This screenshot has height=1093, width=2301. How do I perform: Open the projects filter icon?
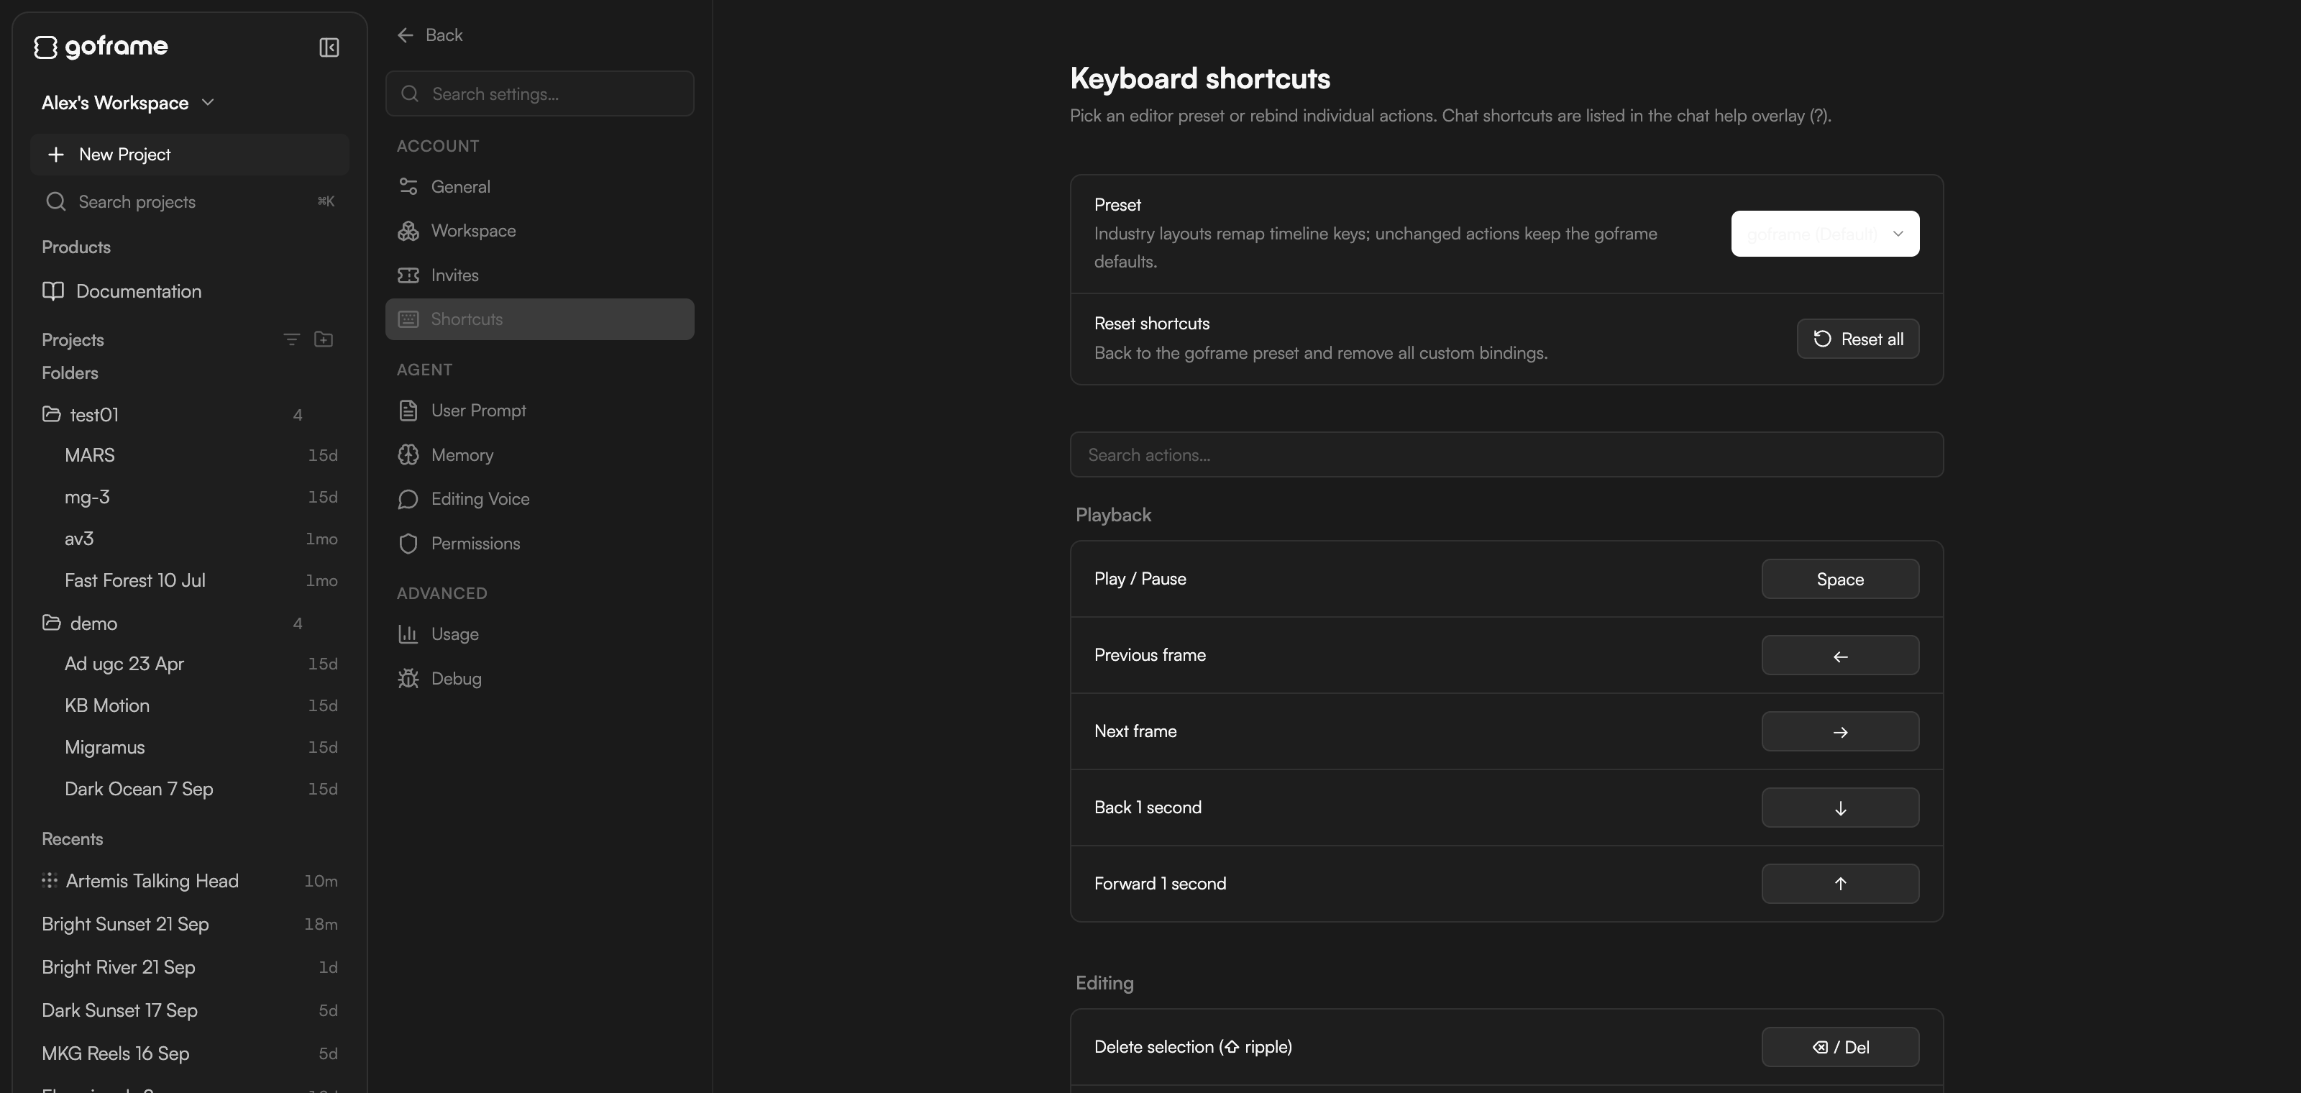[x=291, y=339]
